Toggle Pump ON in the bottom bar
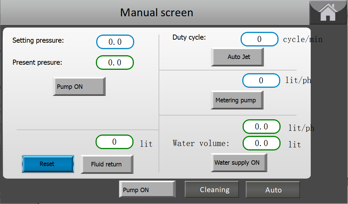The image size is (348, 204). pyautogui.click(x=147, y=189)
